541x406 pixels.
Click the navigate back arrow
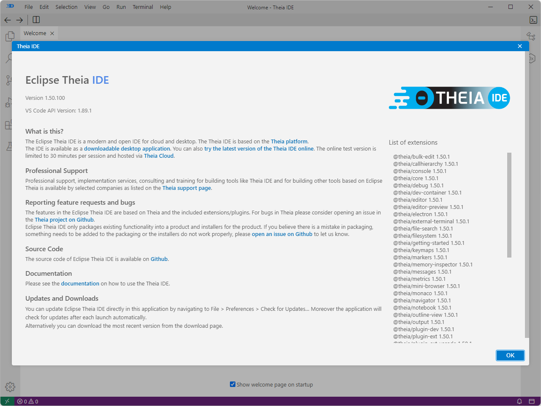[x=7, y=19]
